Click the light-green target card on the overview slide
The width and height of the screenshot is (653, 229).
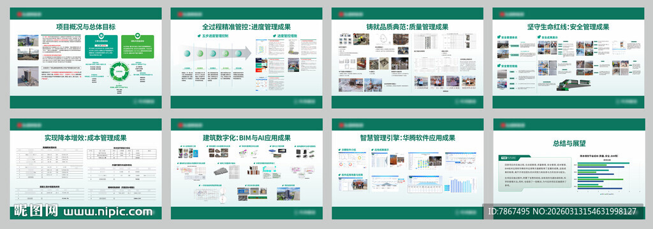[x=138, y=46]
